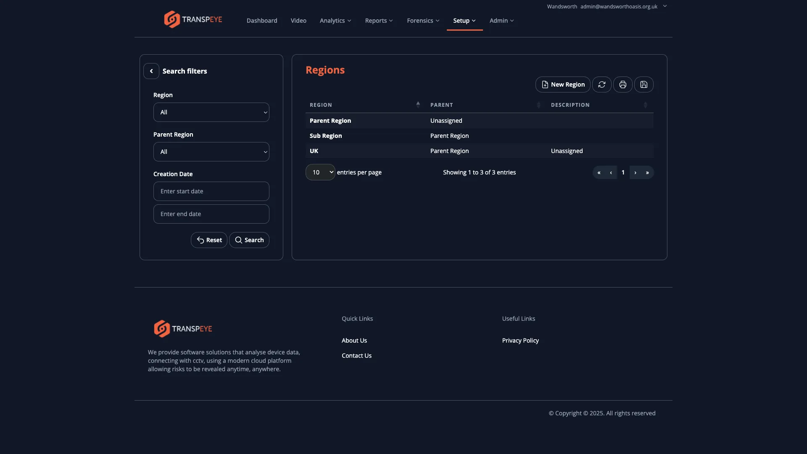Open the Analytics menu
This screenshot has height=454, width=807.
pyautogui.click(x=335, y=21)
